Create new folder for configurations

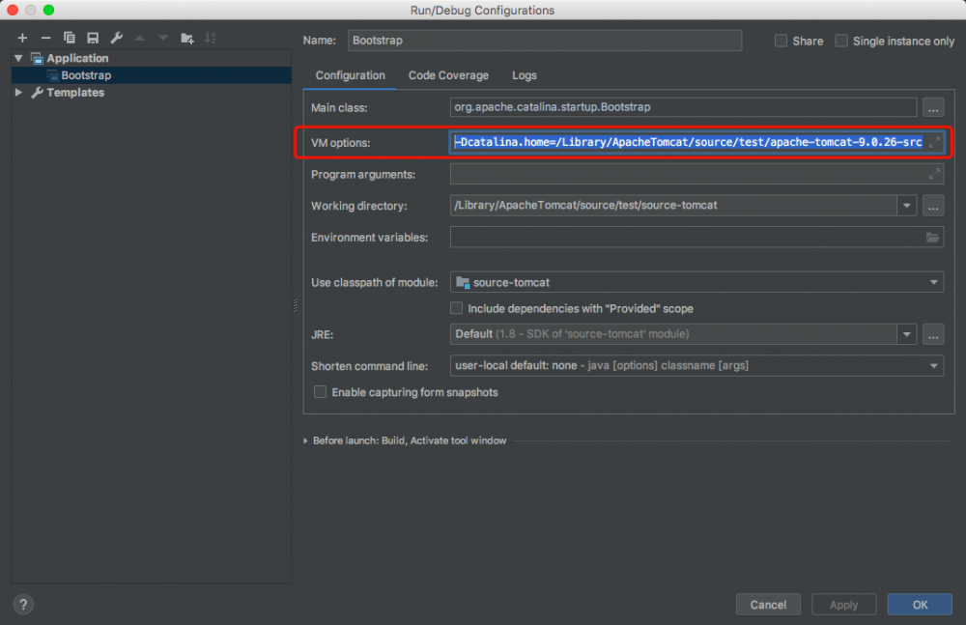pos(187,38)
